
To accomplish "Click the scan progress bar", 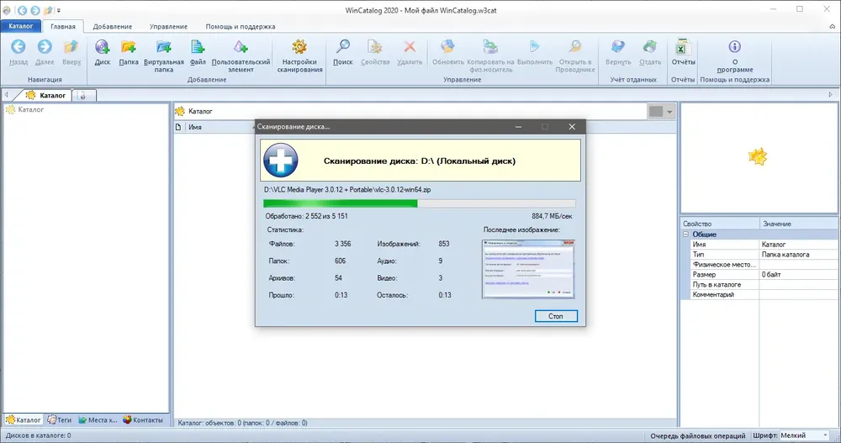I will (420, 203).
